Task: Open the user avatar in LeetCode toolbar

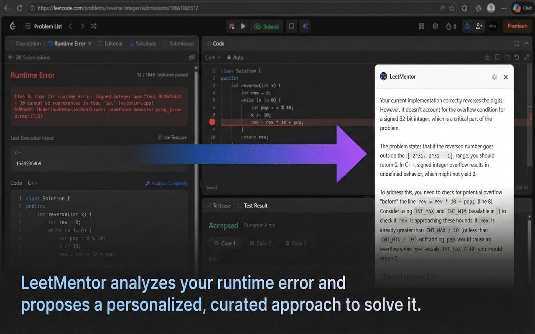Action: tap(493, 26)
